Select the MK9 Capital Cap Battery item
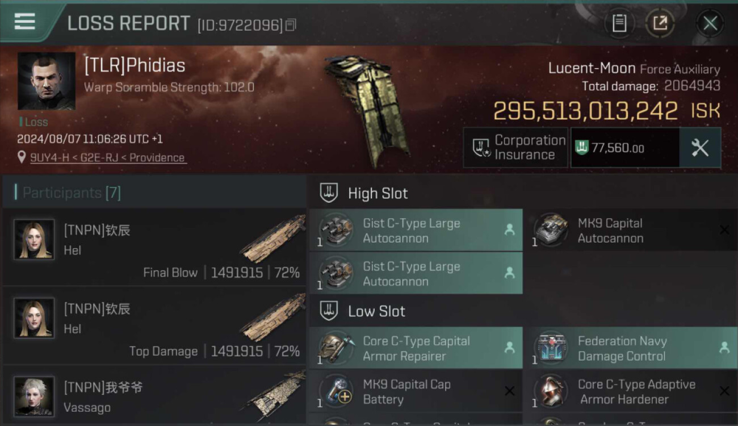738x426 pixels. (416, 391)
